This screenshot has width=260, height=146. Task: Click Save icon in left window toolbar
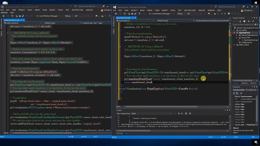[20, 16]
